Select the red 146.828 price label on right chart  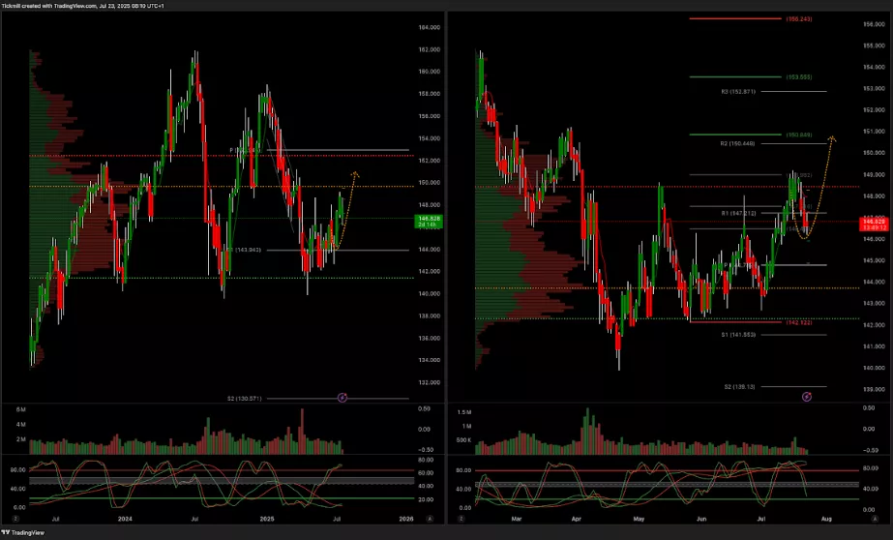pyautogui.click(x=874, y=222)
